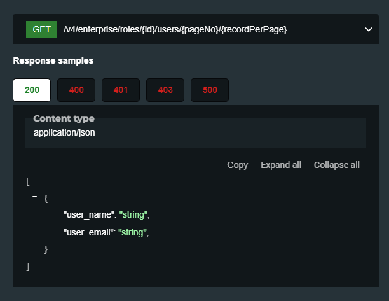Collapse the JSON object using the minus toggle

pyautogui.click(x=35, y=197)
